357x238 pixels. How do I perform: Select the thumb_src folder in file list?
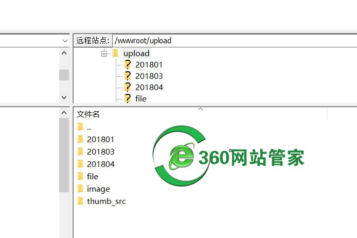click(106, 201)
